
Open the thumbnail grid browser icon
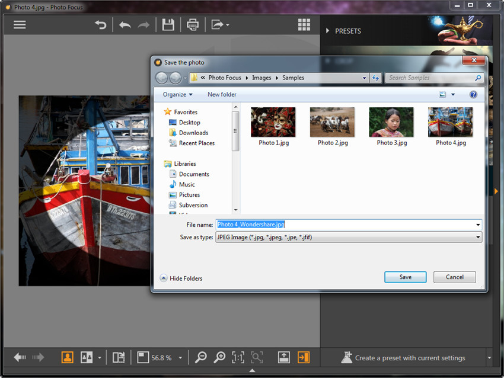point(304,25)
